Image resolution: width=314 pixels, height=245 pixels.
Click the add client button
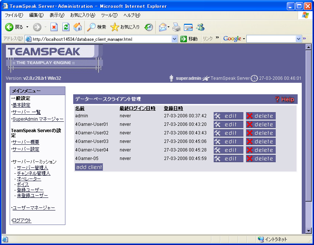[x=89, y=167]
